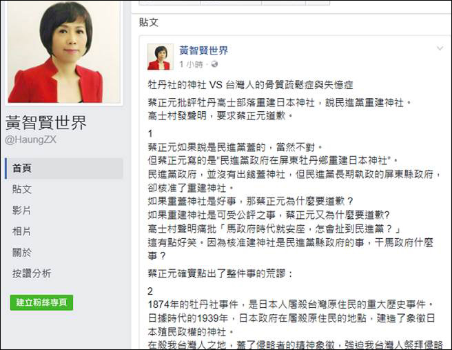Click the small post author avatar
The image size is (452, 350).
pyautogui.click(x=161, y=57)
